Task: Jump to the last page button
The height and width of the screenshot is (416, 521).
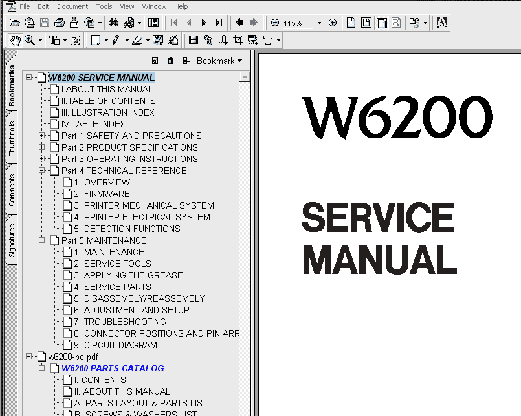Action: point(218,23)
